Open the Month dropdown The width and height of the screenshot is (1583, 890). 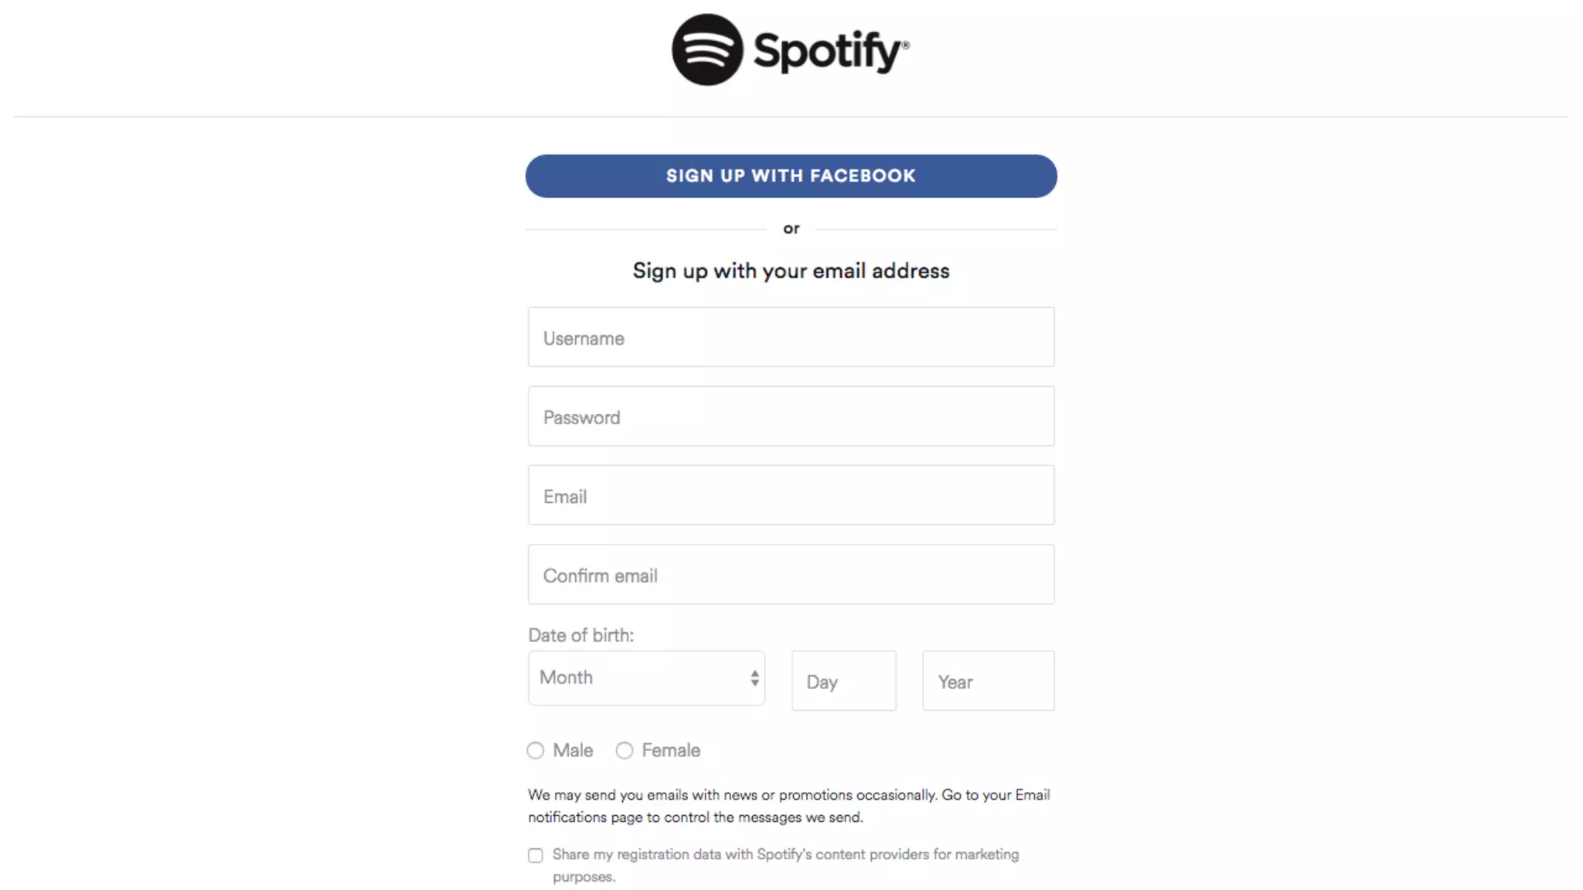click(634, 678)
